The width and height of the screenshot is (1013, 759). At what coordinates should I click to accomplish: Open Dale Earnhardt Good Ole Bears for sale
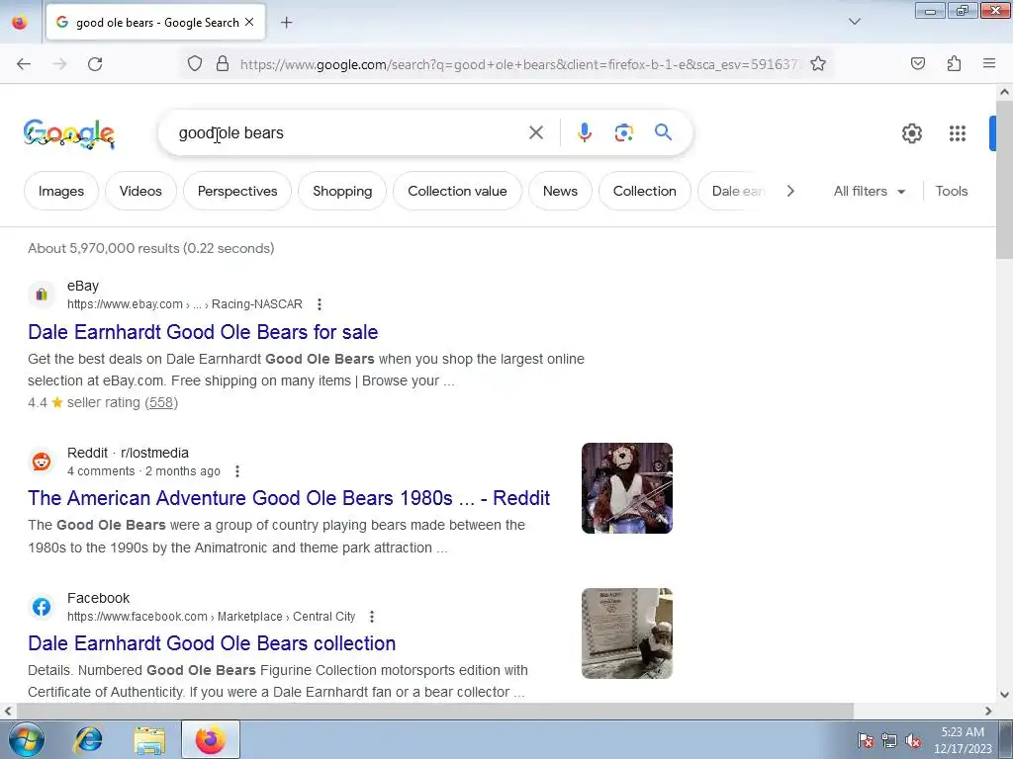203,332
